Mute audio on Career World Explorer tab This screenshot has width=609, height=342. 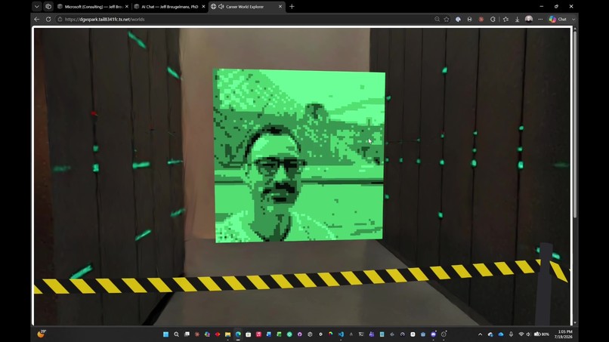point(221,7)
